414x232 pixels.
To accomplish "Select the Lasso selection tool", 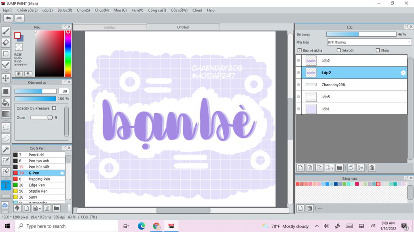I will (6, 139).
